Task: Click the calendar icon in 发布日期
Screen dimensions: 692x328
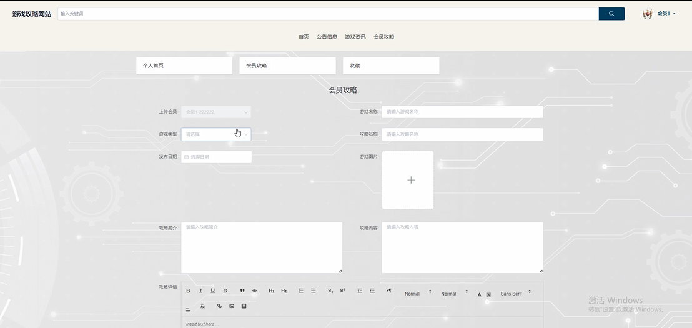Action: (186, 157)
